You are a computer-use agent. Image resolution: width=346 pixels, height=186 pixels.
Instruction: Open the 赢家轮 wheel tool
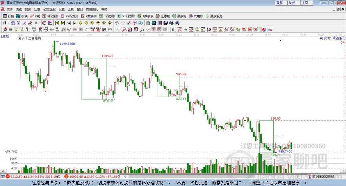179,16
